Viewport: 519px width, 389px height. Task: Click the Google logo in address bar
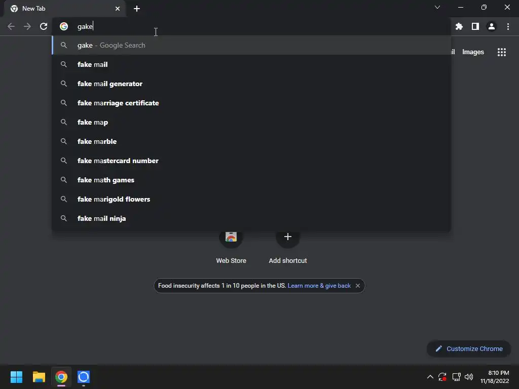click(x=64, y=26)
